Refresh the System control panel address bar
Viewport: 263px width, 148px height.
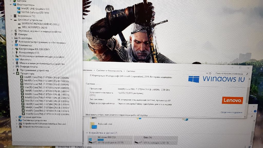[210, 73]
